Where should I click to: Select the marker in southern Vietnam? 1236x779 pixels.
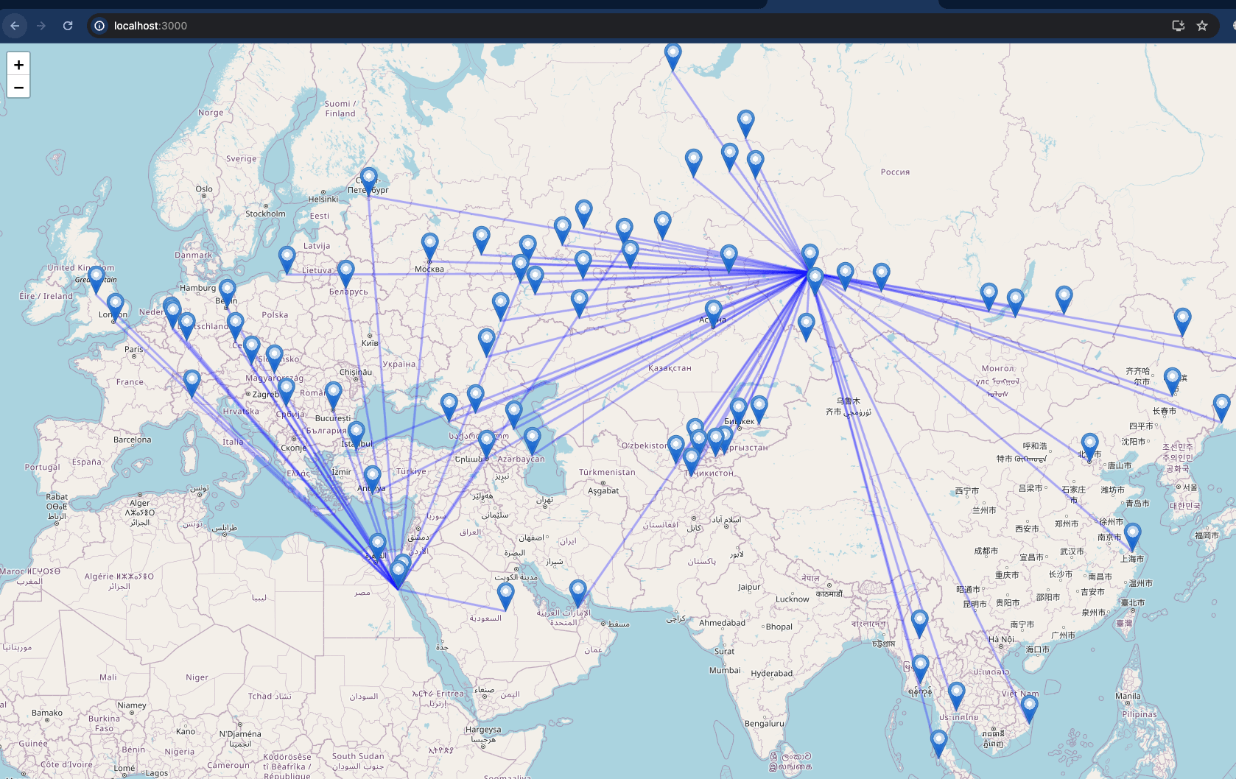click(x=1029, y=708)
